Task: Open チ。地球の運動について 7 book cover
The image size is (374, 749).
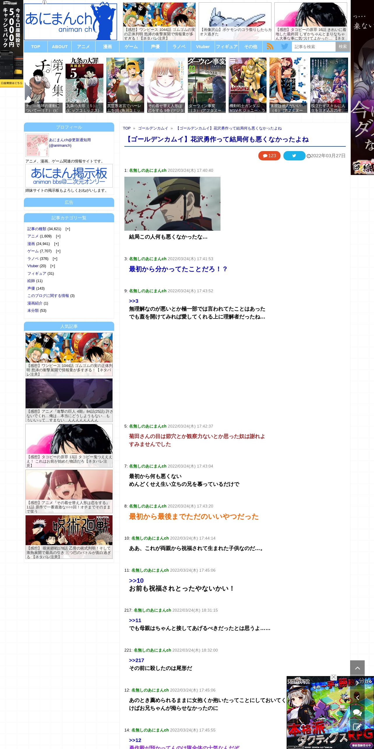Action: (x=44, y=85)
